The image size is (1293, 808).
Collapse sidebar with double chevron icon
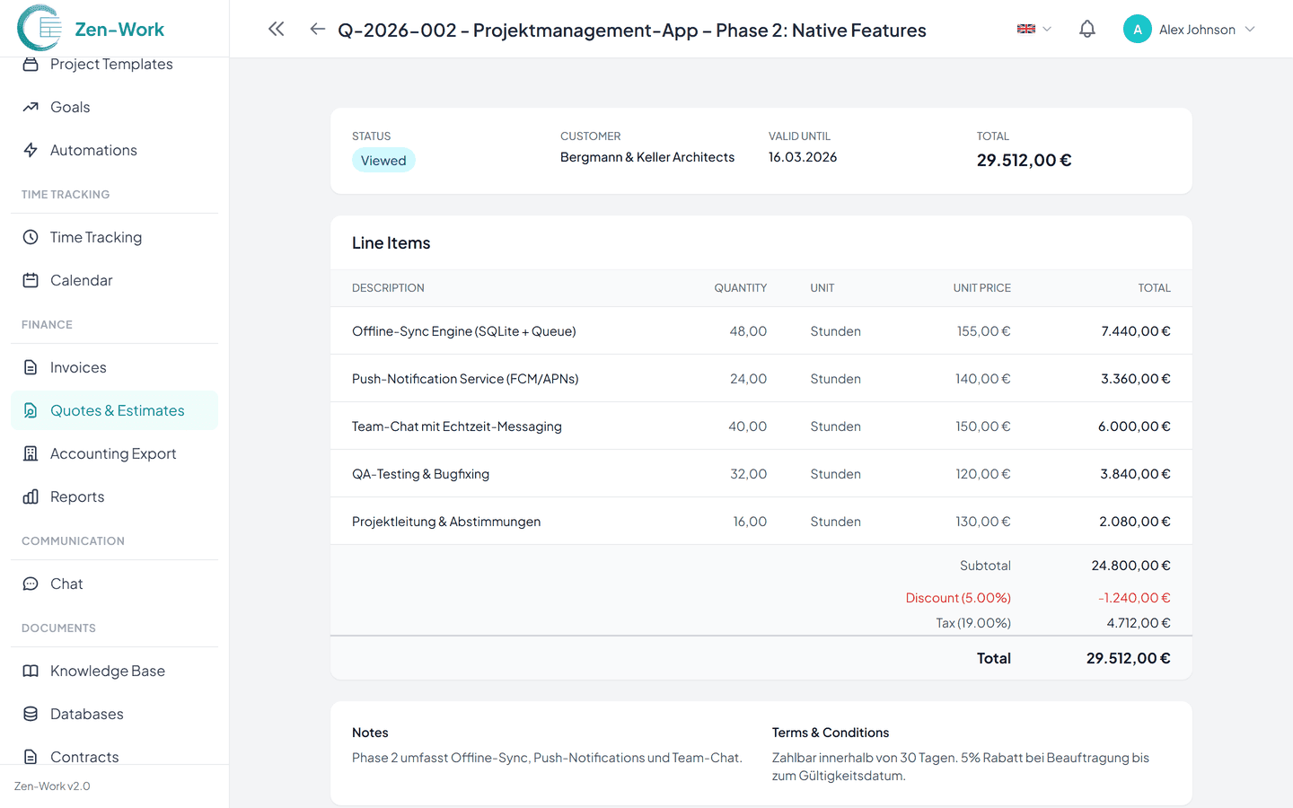(277, 30)
